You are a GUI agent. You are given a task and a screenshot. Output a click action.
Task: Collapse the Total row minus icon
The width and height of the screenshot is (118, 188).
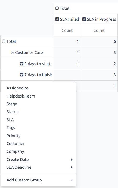click(4, 41)
